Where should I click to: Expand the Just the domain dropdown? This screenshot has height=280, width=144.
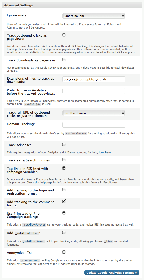(x=94, y=113)
